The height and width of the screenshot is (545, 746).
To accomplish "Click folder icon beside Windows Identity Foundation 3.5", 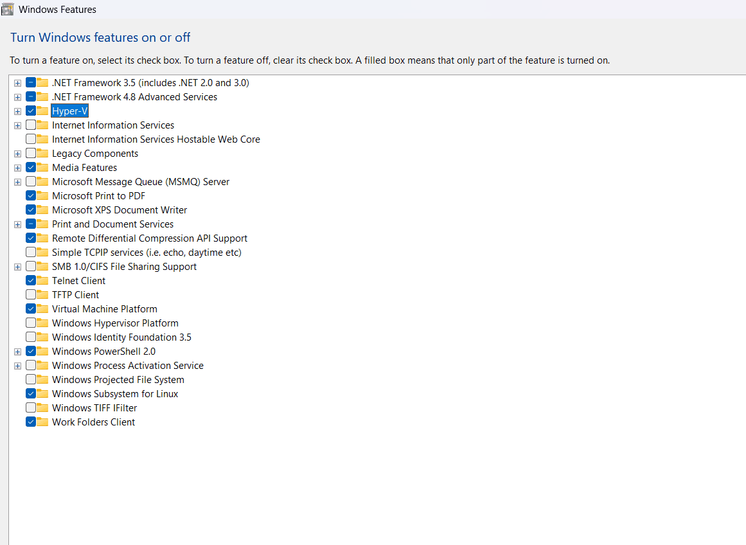I will (x=43, y=337).
